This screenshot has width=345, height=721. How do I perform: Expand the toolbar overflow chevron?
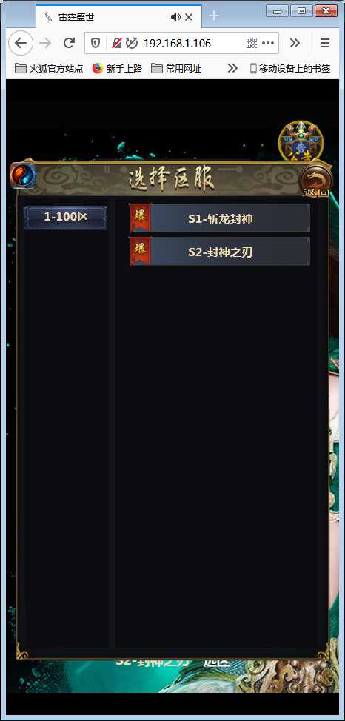[295, 43]
